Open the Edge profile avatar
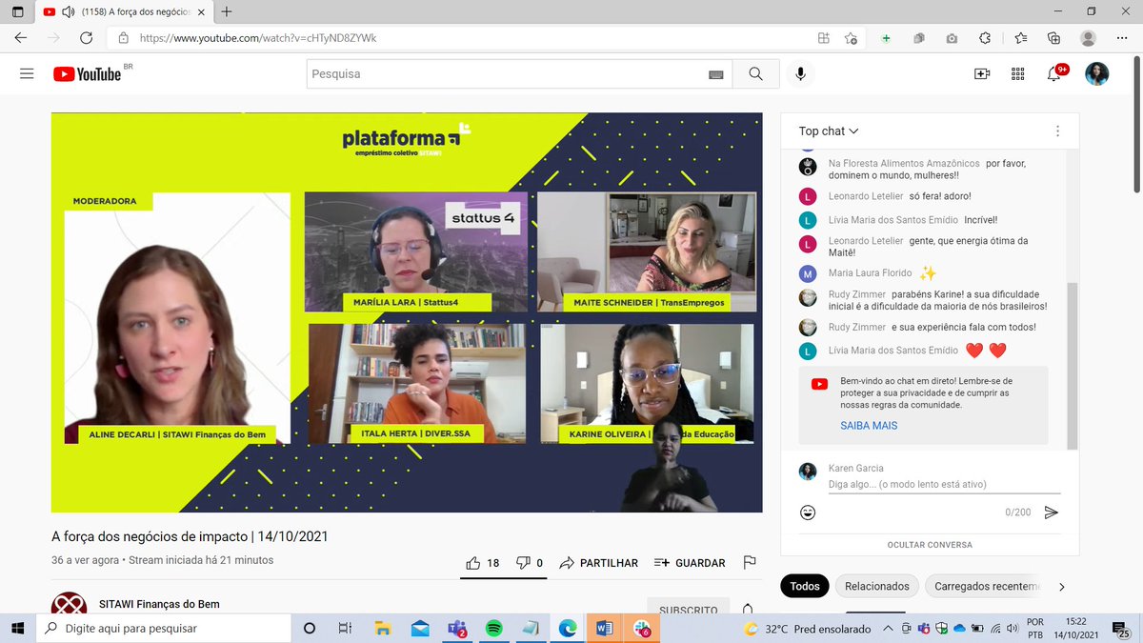This screenshot has height=643, width=1143. click(1088, 38)
